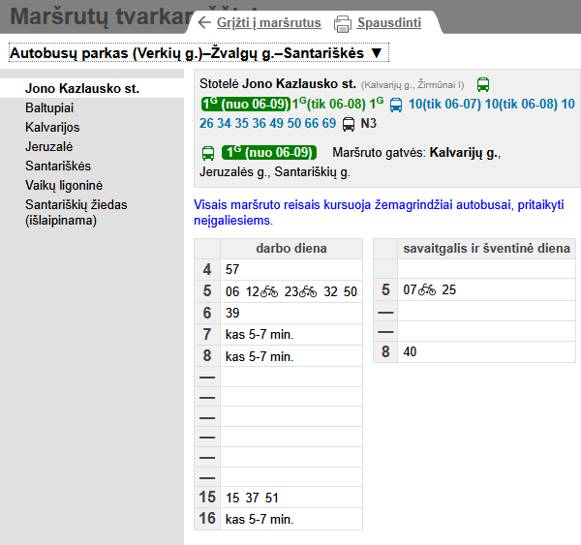Click the green bus icon beside Maršruto gatvės
The height and width of the screenshot is (545, 581).
point(207,153)
